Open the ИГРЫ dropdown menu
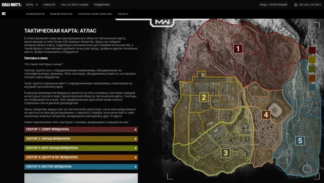Viewport: 324px width, 183px height. [x=32, y=4]
